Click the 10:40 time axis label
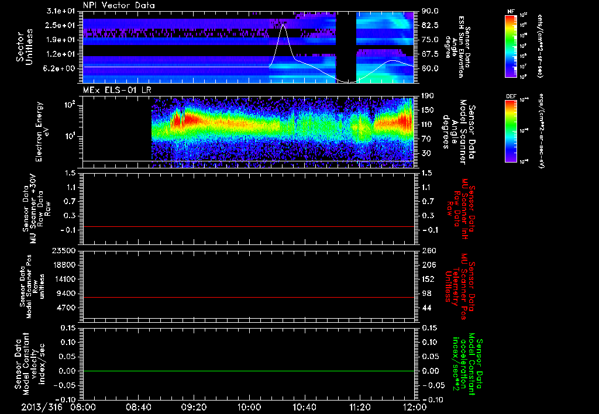The height and width of the screenshot is (414, 599). tap(304, 407)
